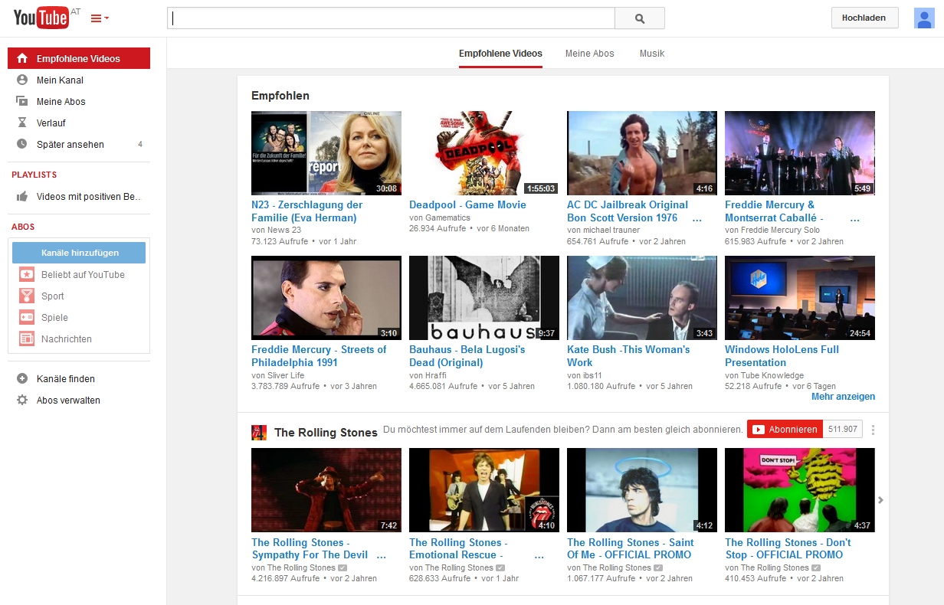Open the user account avatar
Image resolution: width=944 pixels, height=605 pixels.
point(924,18)
